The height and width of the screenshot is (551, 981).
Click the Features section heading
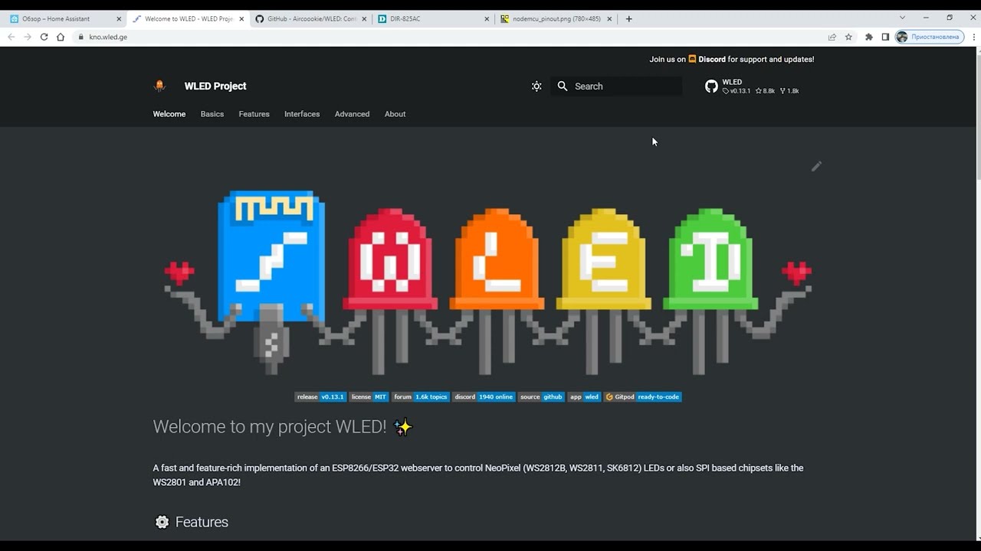[x=191, y=522]
